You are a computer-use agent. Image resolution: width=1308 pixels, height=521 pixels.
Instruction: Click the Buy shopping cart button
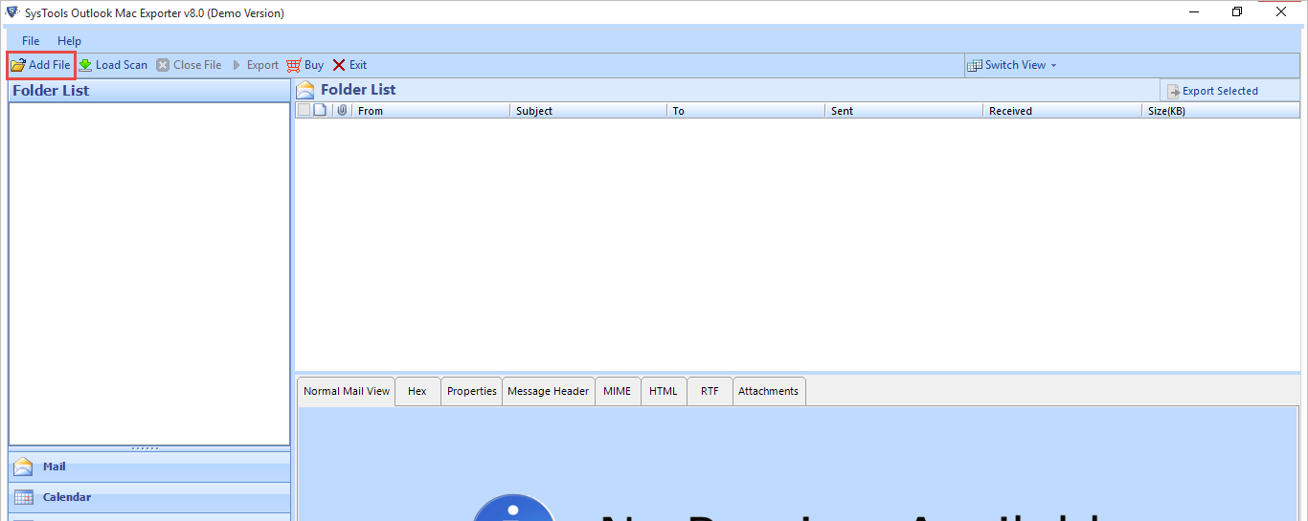click(305, 65)
